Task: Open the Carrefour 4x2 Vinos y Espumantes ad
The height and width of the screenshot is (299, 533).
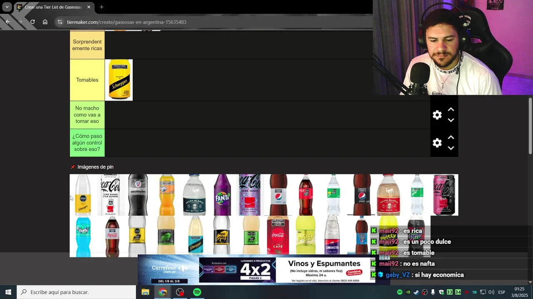Action: [x=257, y=270]
